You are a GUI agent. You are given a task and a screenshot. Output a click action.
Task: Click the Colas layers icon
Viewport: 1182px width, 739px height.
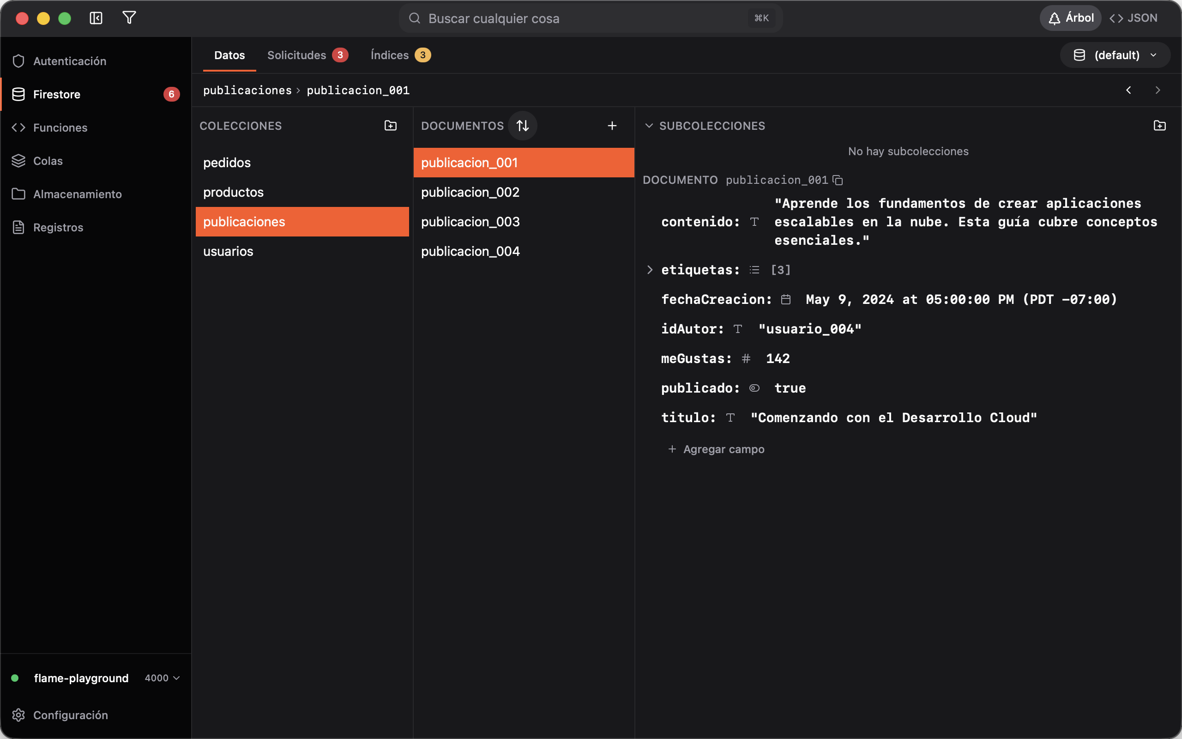[18, 161]
